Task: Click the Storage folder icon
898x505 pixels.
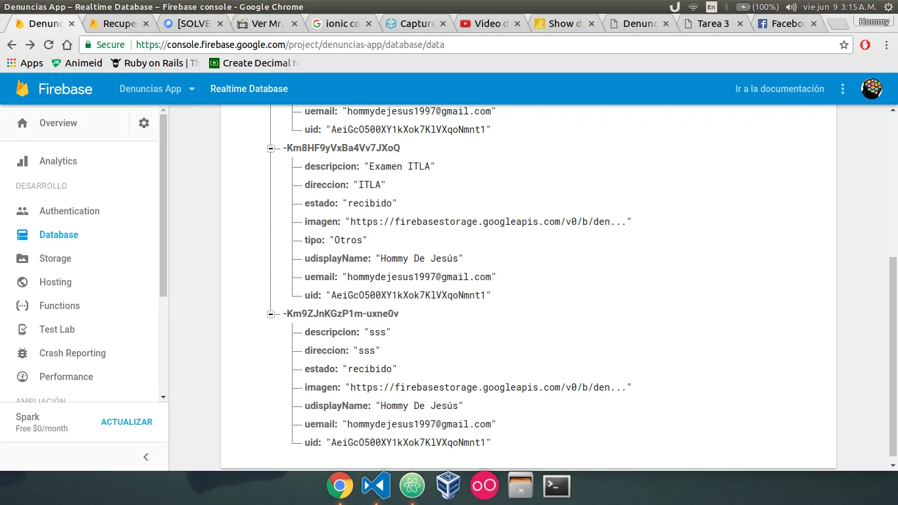Action: click(x=22, y=258)
